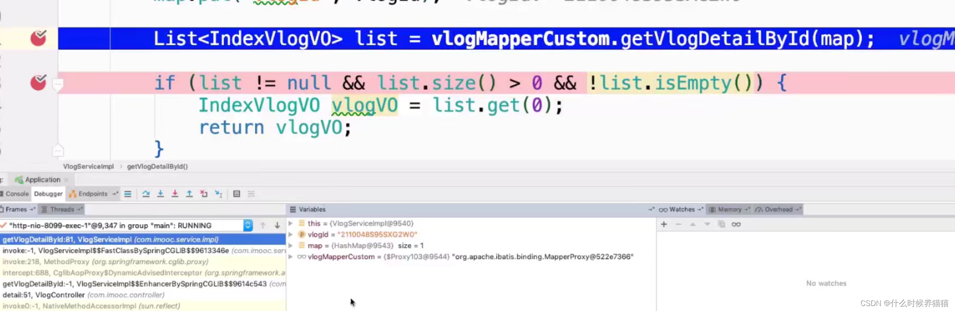The height and width of the screenshot is (311, 955).
Task: Click next frame down arrow
Action: coord(277,225)
